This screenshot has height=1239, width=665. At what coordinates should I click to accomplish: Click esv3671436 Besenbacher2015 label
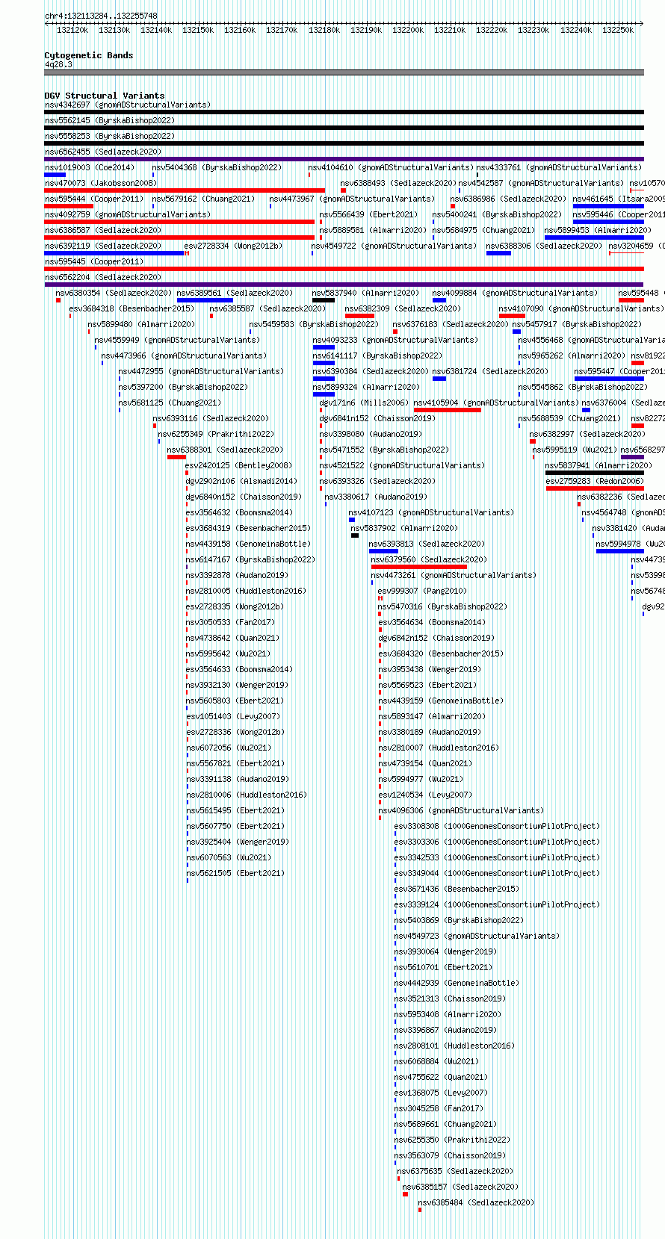pyautogui.click(x=457, y=889)
